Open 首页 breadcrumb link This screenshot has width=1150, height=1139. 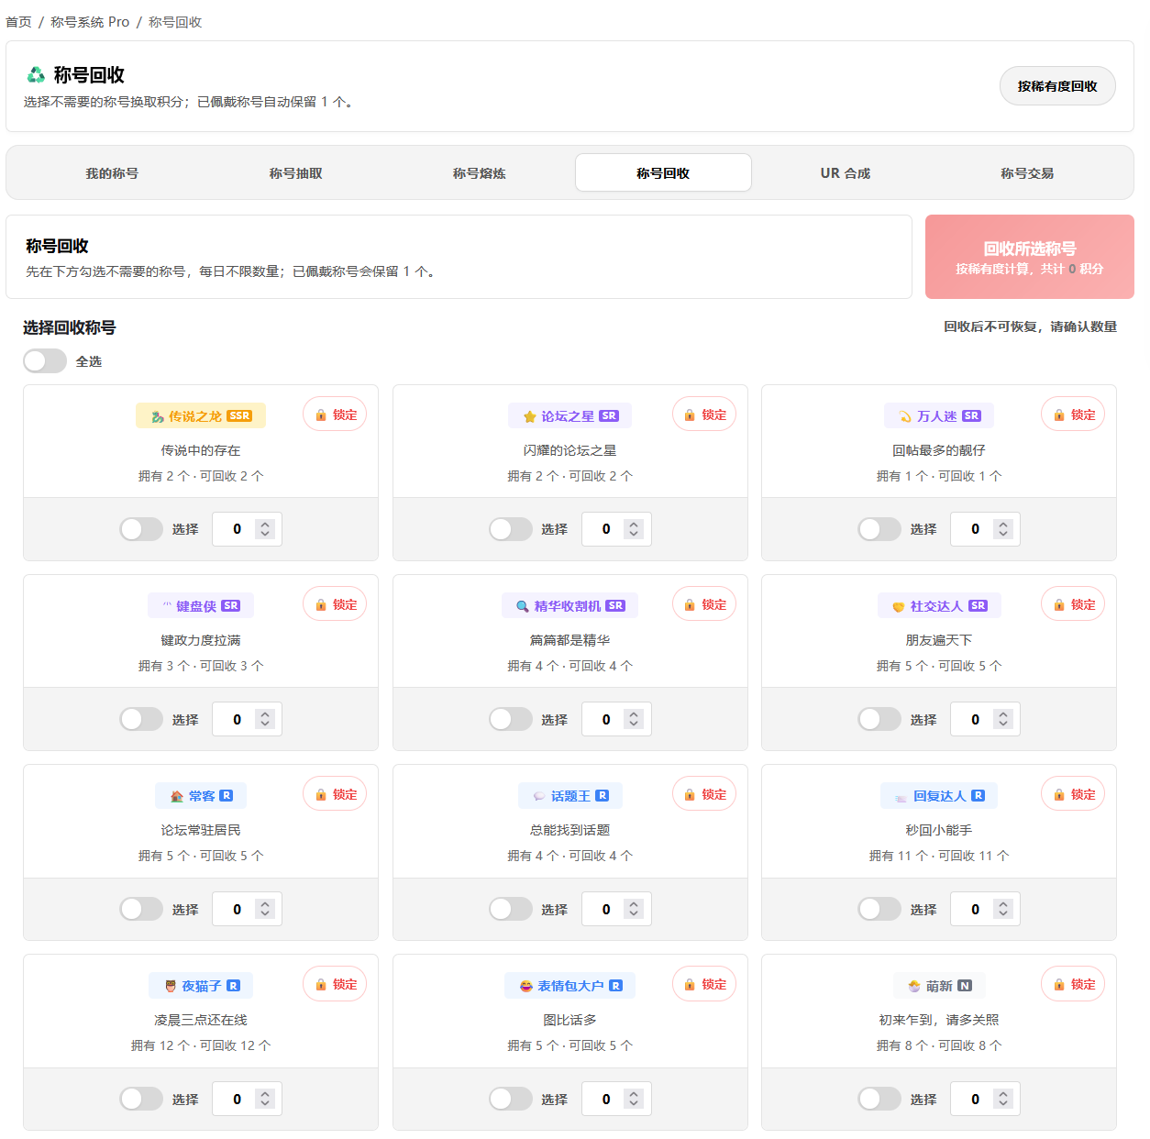[18, 22]
